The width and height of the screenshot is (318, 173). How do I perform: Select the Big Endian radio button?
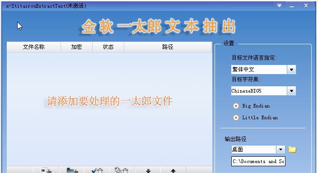pyautogui.click(x=236, y=106)
